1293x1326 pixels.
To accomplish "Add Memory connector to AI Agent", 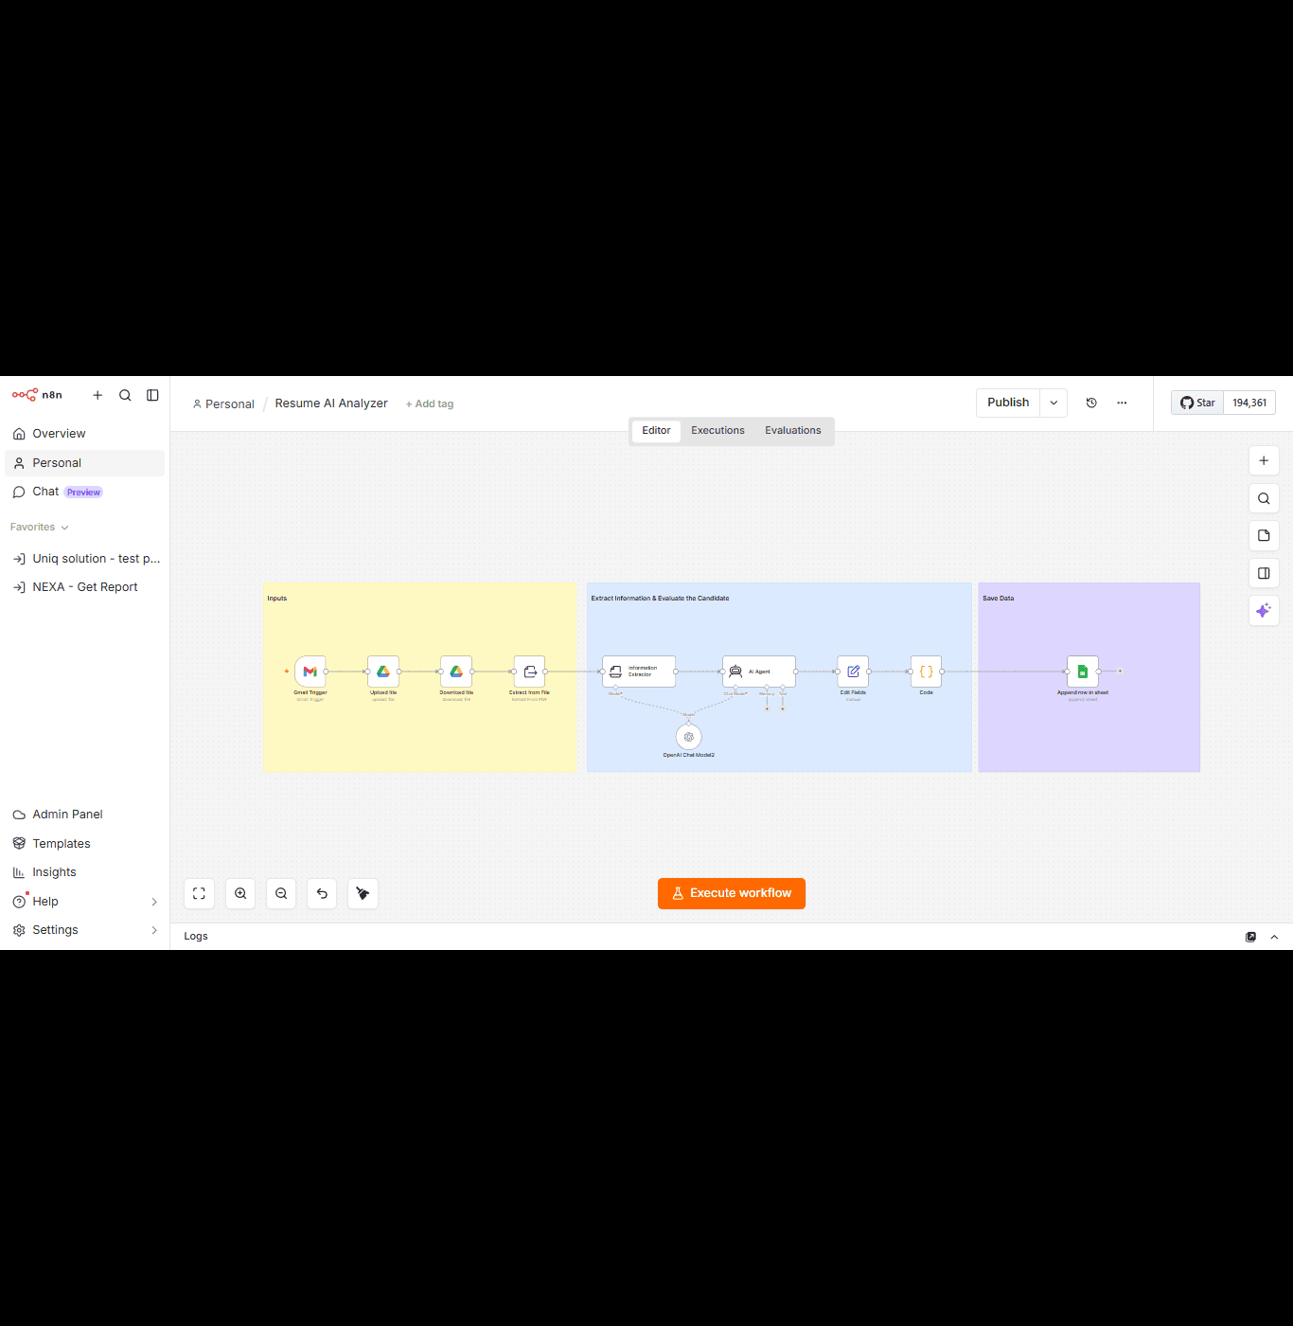I will click(767, 708).
